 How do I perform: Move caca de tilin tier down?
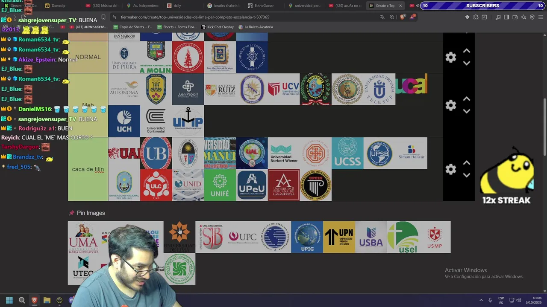tap(467, 175)
